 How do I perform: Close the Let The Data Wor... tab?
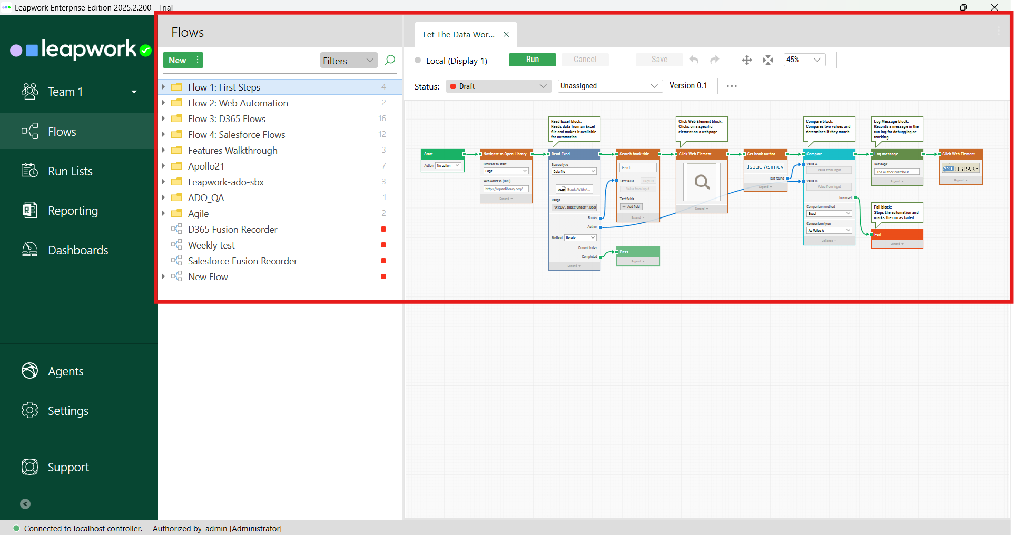(506, 34)
